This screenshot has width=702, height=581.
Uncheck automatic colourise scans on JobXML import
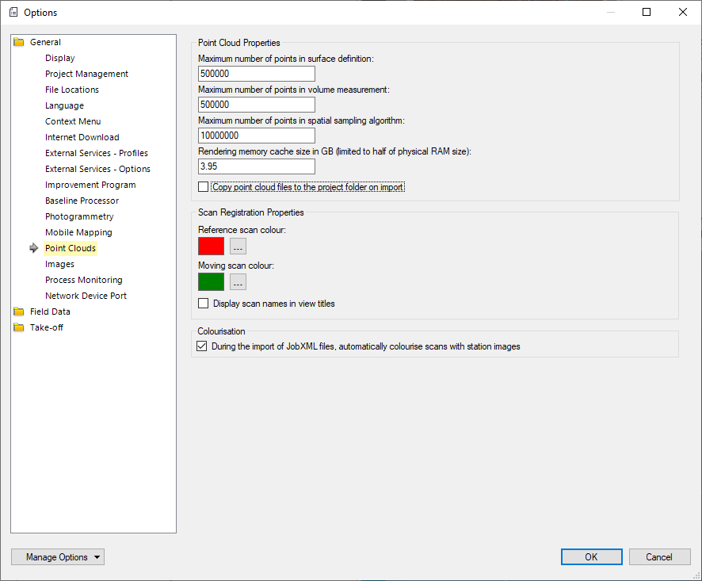pyautogui.click(x=201, y=346)
